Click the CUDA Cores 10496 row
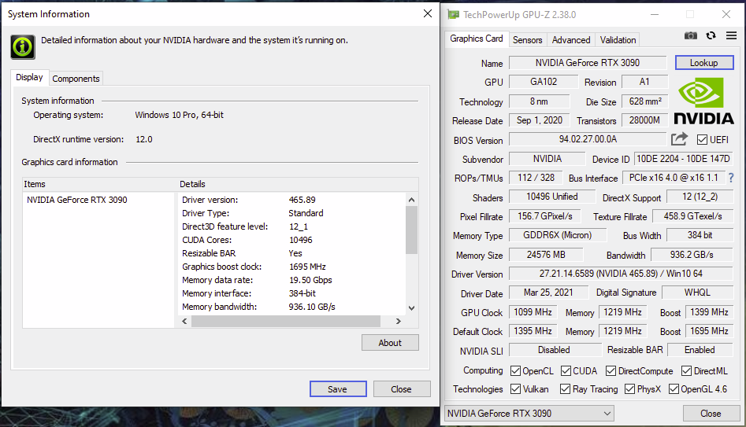 (x=291, y=240)
